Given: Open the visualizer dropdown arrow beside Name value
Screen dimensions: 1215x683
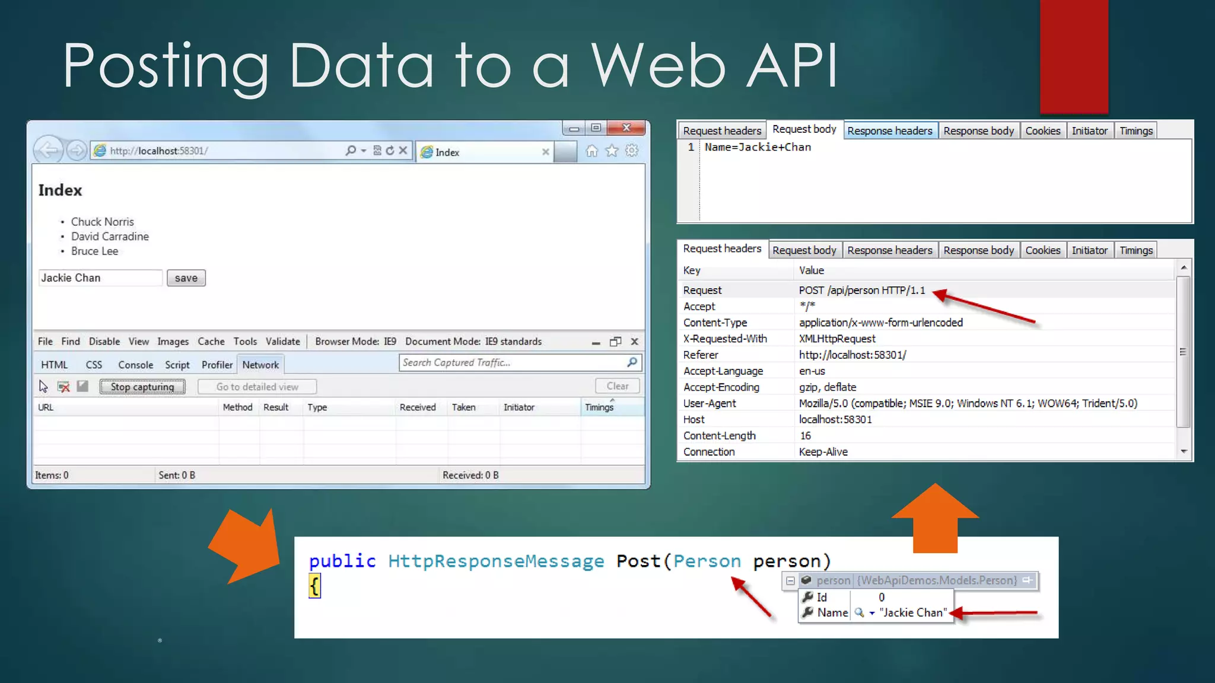Looking at the screenshot, I should pos(872,613).
